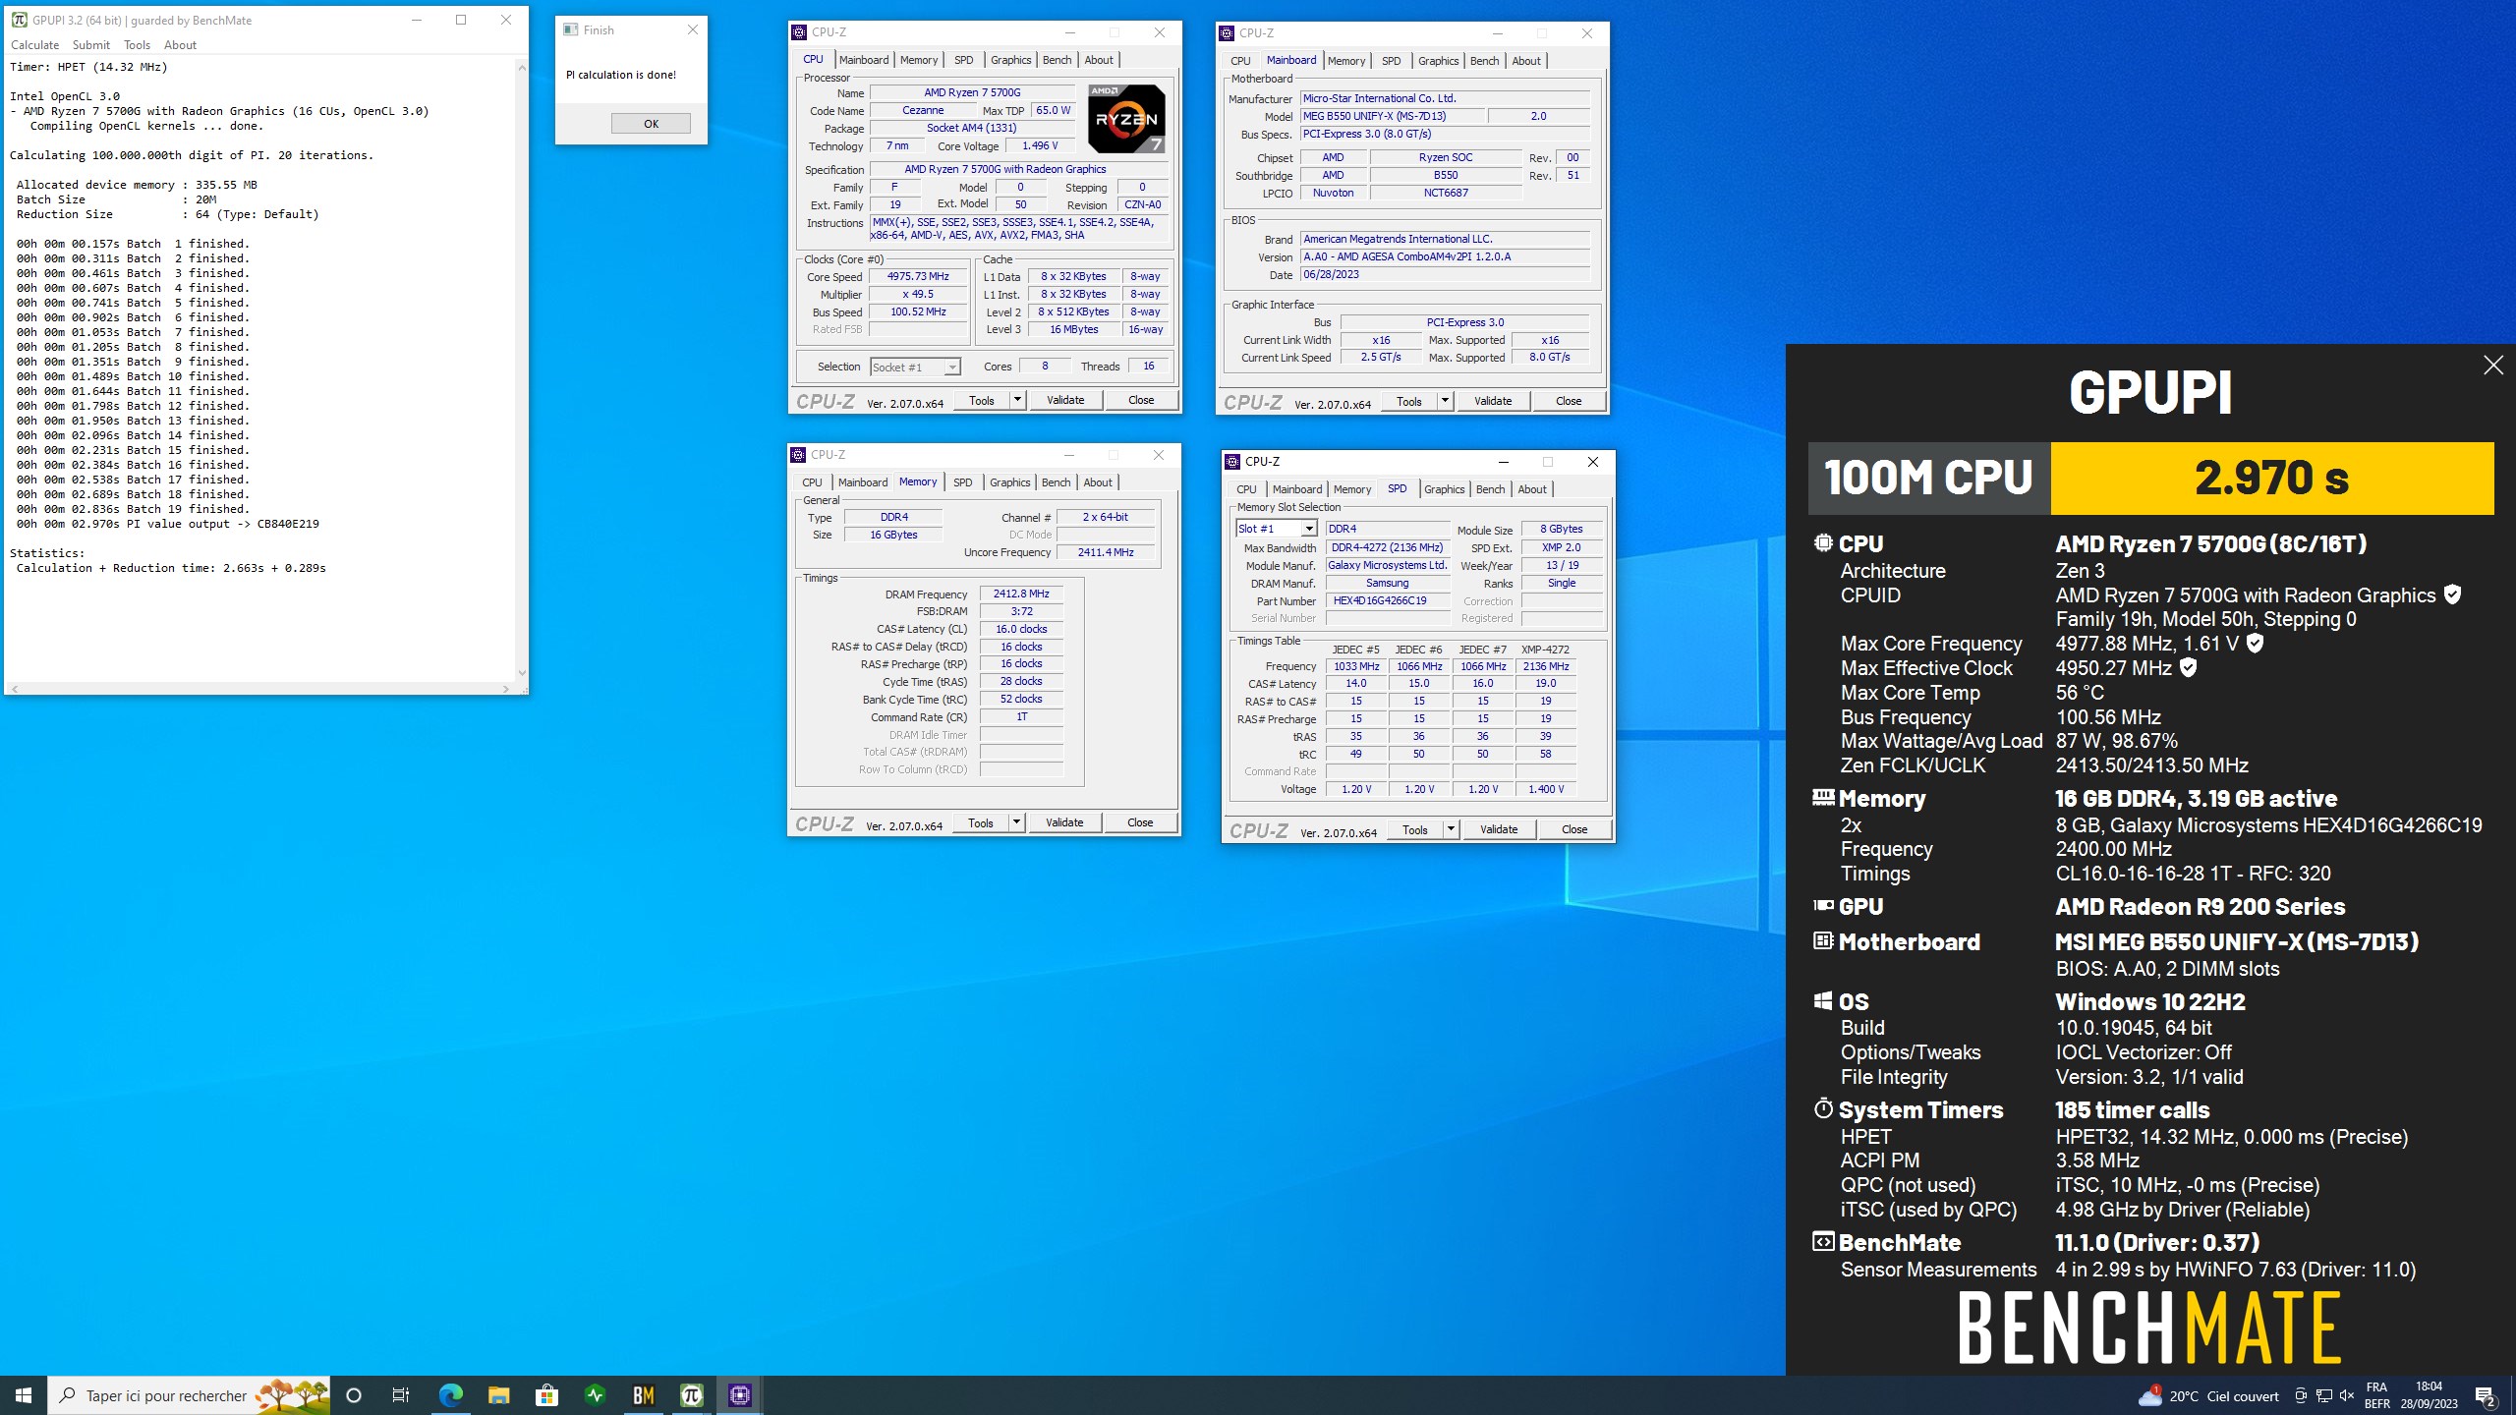Click Close button in CPU-Z SPD window
The height and width of the screenshot is (1415, 2516).
point(1574,829)
